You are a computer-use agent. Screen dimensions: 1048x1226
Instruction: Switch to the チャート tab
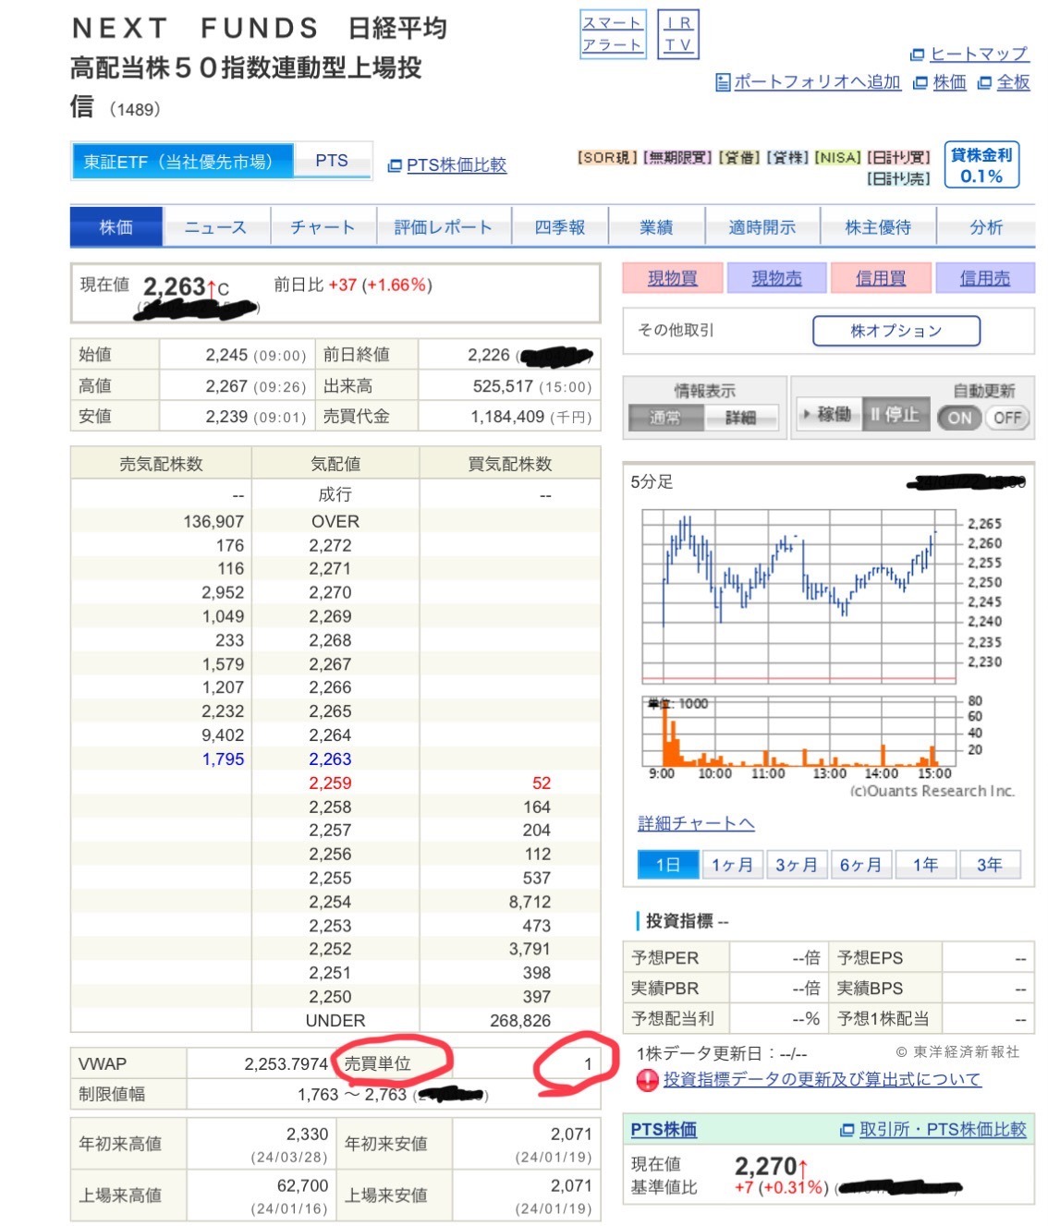pyautogui.click(x=323, y=227)
